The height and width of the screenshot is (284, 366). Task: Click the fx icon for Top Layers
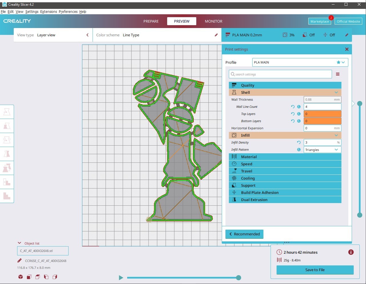click(299, 114)
